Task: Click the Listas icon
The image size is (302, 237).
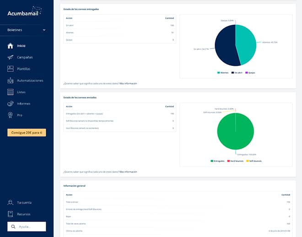Action: tap(11, 92)
